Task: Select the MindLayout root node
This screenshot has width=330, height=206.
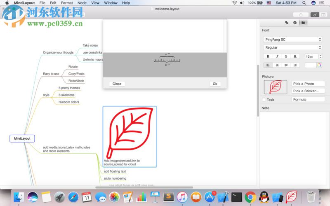Action: click(x=22, y=138)
